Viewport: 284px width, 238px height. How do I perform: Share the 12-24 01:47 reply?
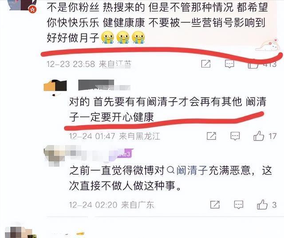pyautogui.click(x=212, y=136)
